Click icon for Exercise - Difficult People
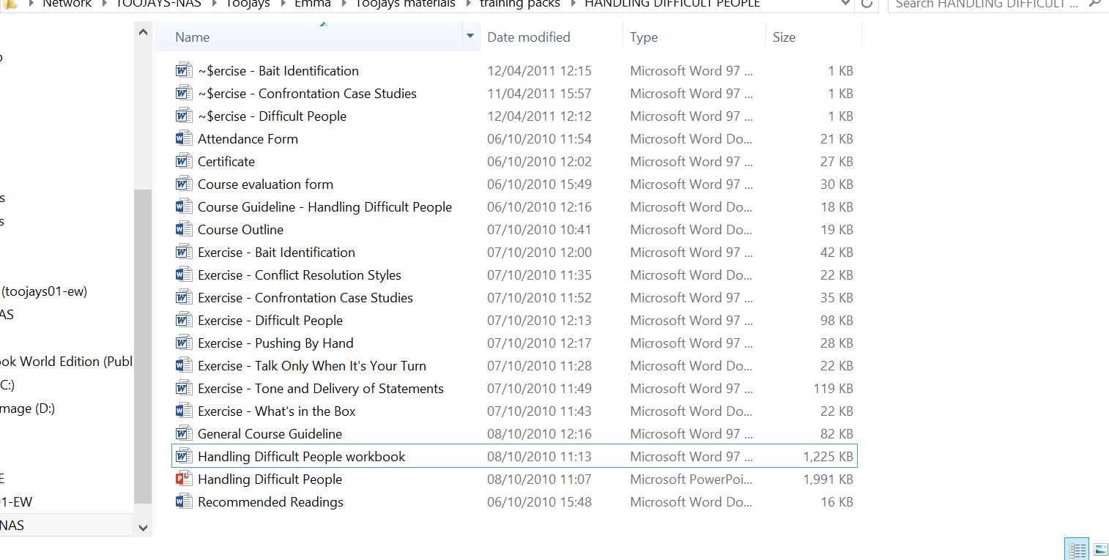The image size is (1109, 560). [184, 320]
